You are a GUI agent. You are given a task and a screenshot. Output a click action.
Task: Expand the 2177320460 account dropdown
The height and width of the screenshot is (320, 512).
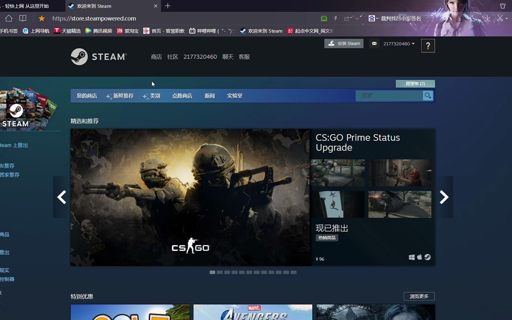coord(399,44)
